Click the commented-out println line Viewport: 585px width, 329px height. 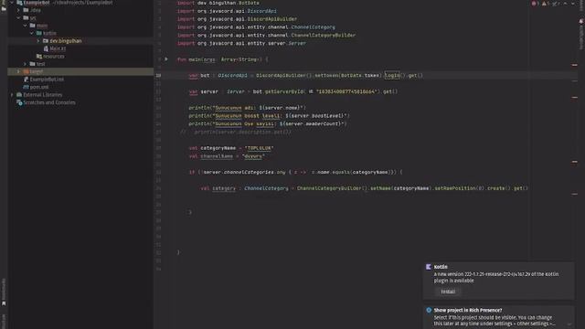pyautogui.click(x=236, y=132)
